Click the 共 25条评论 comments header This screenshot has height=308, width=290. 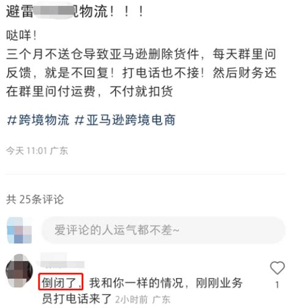coord(35,199)
